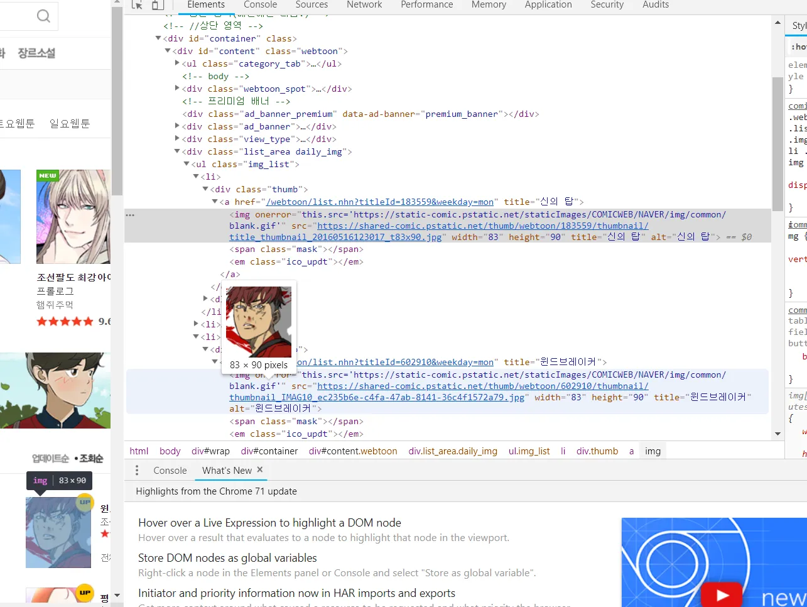Switch to the Sources tab
Image resolution: width=807 pixels, height=607 pixels.
coord(311,5)
